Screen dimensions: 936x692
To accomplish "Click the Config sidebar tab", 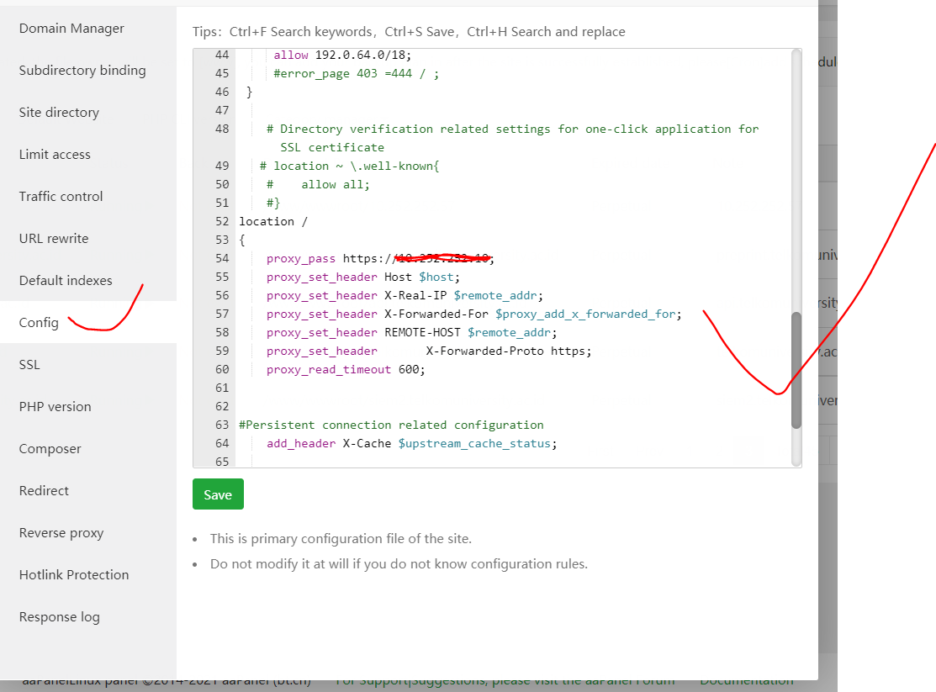I will tap(39, 323).
